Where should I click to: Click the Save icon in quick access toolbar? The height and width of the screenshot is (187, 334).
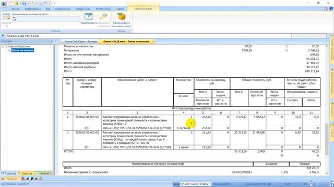(25, 3)
